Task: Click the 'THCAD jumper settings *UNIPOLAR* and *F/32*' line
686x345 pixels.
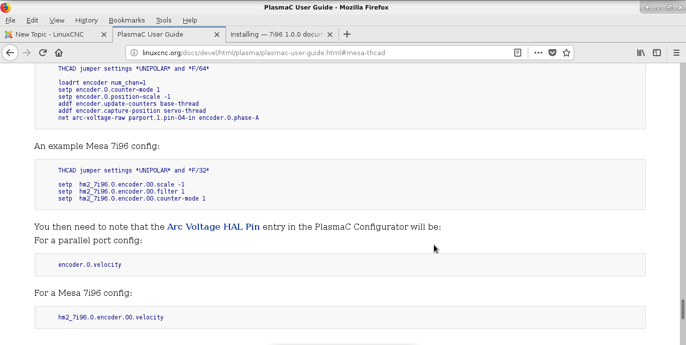Action: tap(134, 170)
